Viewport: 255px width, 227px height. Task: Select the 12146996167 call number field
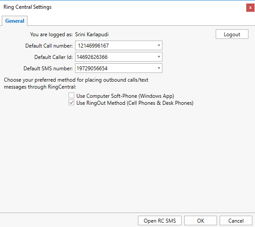click(x=119, y=45)
